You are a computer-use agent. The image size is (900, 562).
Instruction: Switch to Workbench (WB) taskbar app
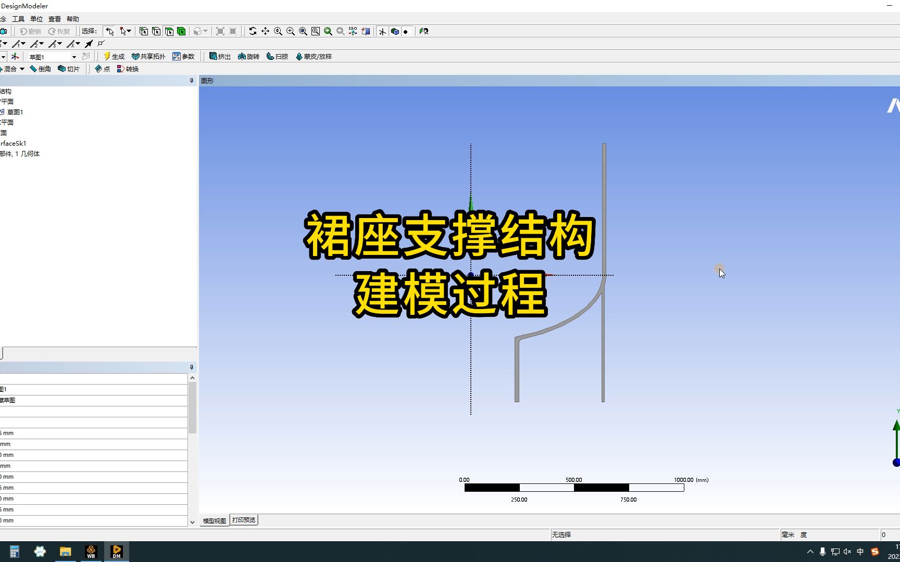pos(91,552)
